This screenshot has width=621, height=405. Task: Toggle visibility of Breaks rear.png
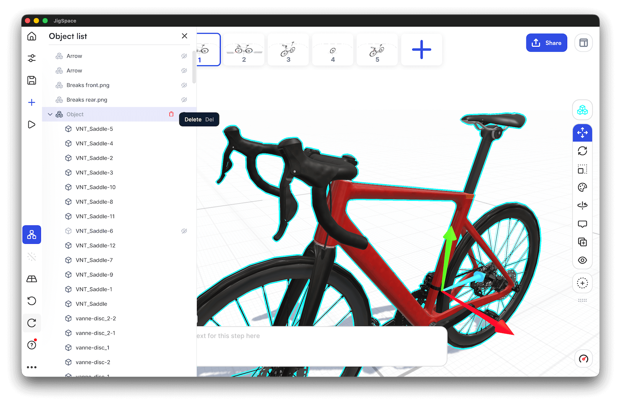coord(184,100)
